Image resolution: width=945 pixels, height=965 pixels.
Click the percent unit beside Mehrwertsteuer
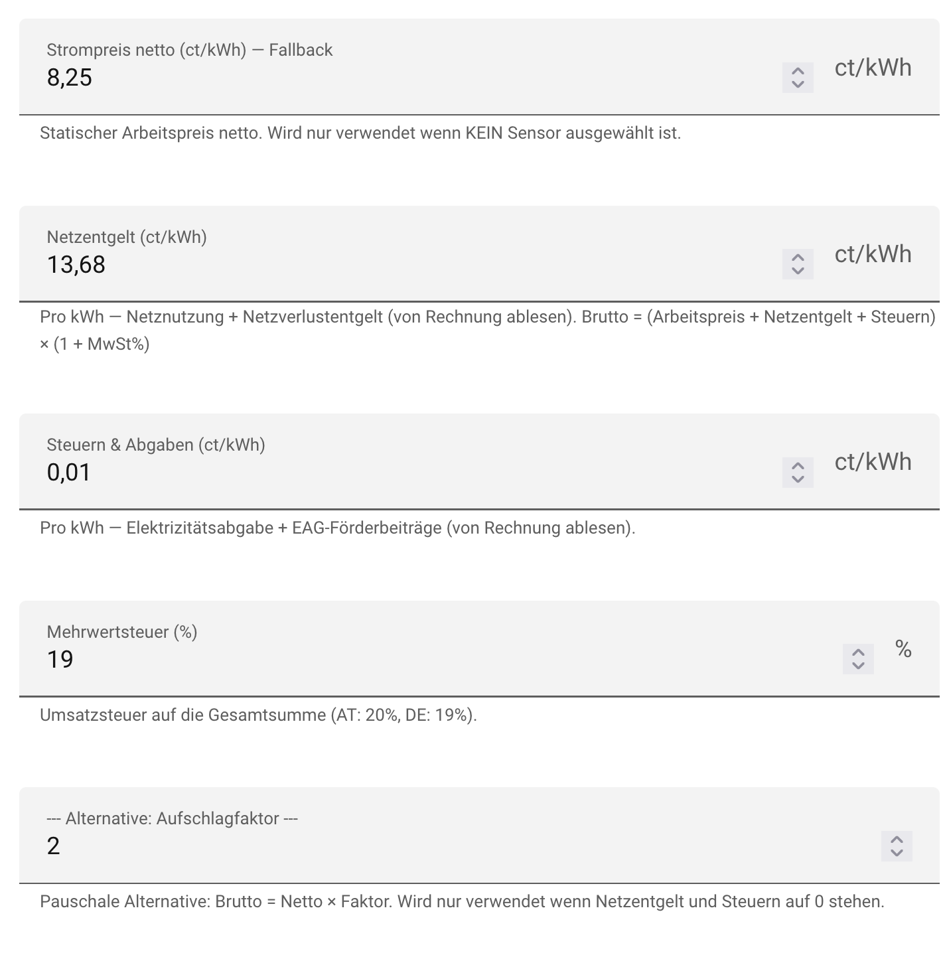coord(903,648)
